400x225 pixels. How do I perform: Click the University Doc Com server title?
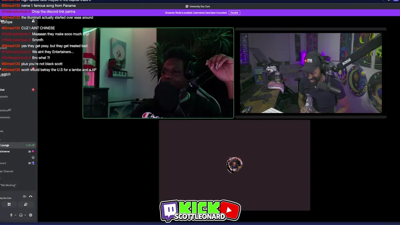coord(199,6)
